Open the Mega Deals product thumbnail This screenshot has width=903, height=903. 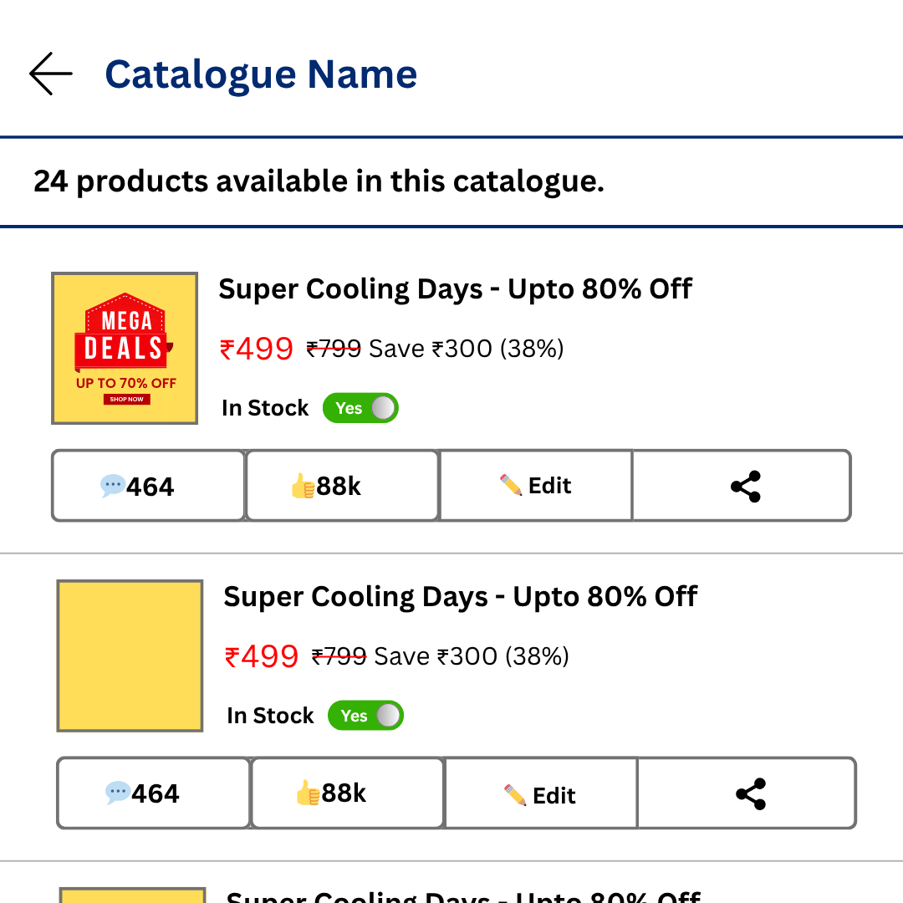[125, 349]
